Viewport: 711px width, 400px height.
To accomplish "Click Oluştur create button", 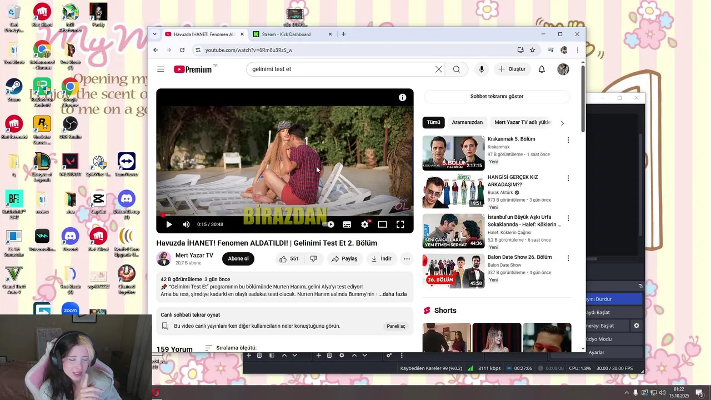I will pos(512,69).
